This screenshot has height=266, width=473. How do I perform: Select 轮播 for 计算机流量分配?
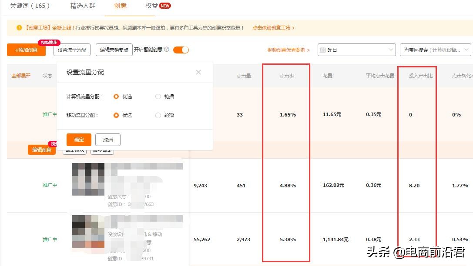[158, 96]
